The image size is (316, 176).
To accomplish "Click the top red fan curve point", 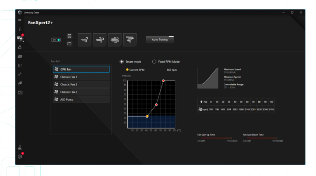I will click(163, 81).
